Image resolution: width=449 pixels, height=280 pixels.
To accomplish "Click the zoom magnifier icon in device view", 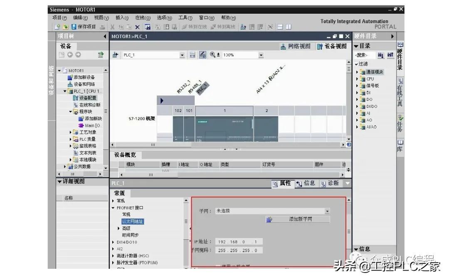I will (212, 55).
